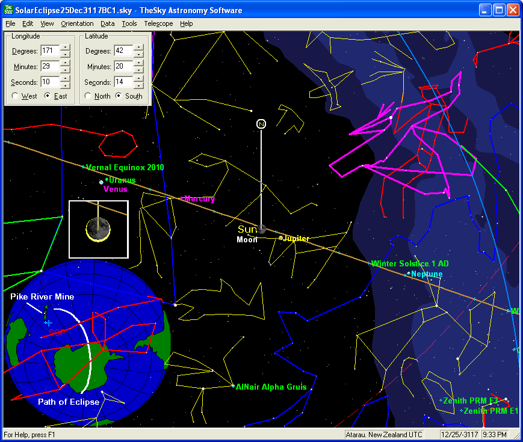The image size is (523, 442).
Task: Click the TheSky application icon in title bar
Action: [x=8, y=10]
